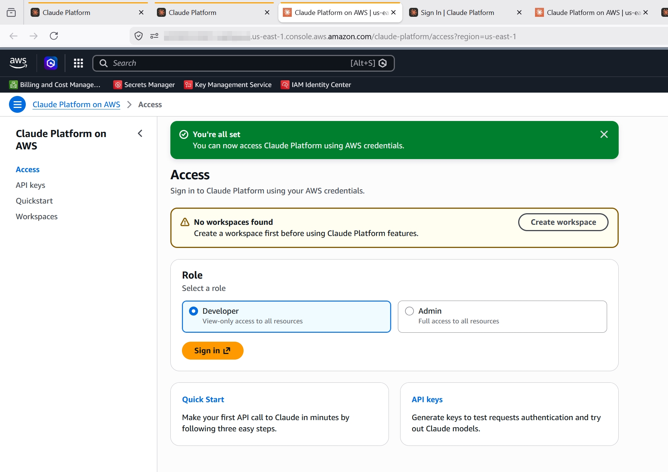The height and width of the screenshot is (472, 668).
Task: Click the Key Management Service icon
Action: [188, 85]
